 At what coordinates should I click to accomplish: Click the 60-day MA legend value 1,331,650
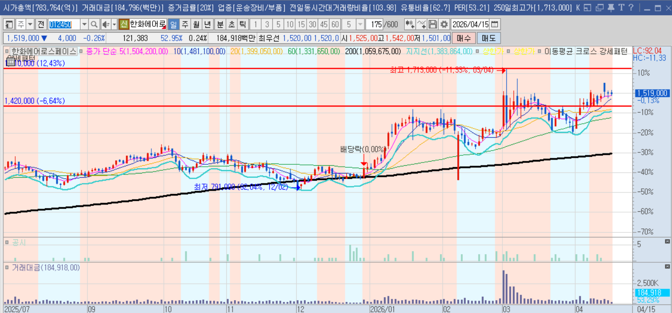tap(314, 51)
